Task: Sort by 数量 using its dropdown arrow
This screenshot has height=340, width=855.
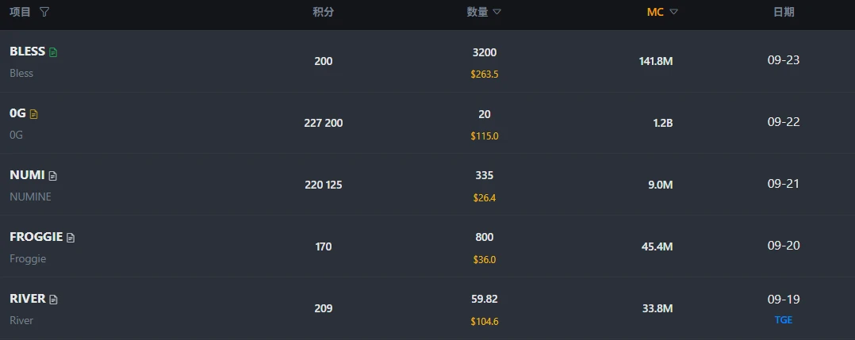Action: coord(497,12)
